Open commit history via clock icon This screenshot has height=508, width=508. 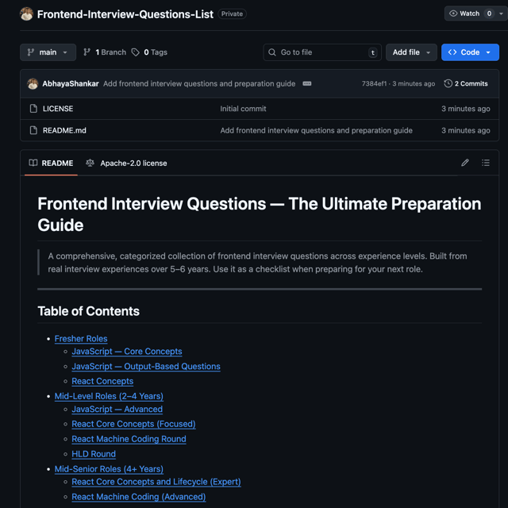pyautogui.click(x=448, y=83)
